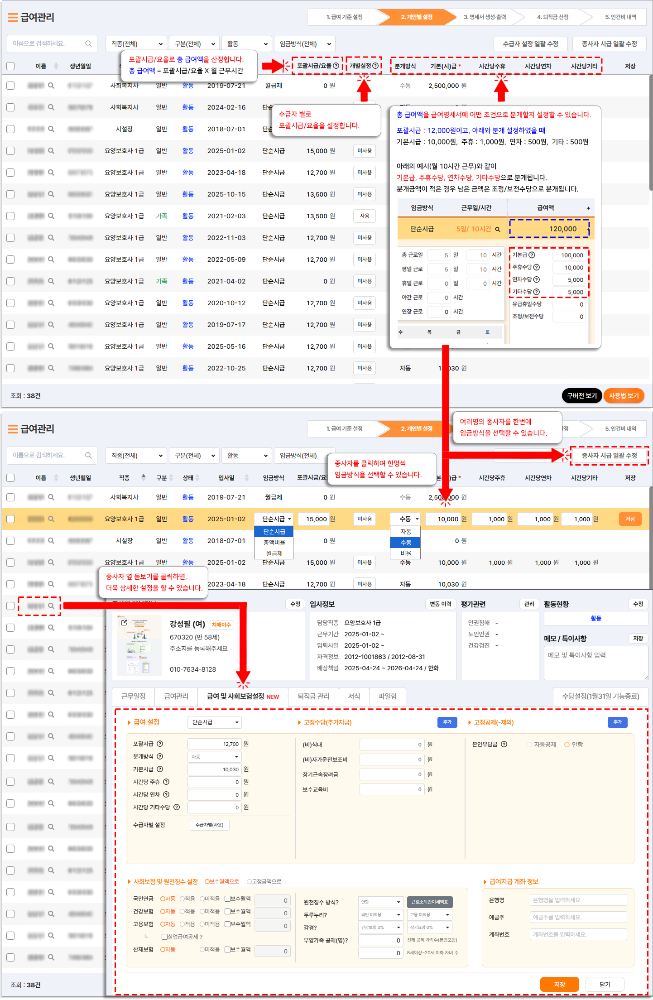Click the 변동 이력 button
653x1000 pixels.
tap(440, 604)
